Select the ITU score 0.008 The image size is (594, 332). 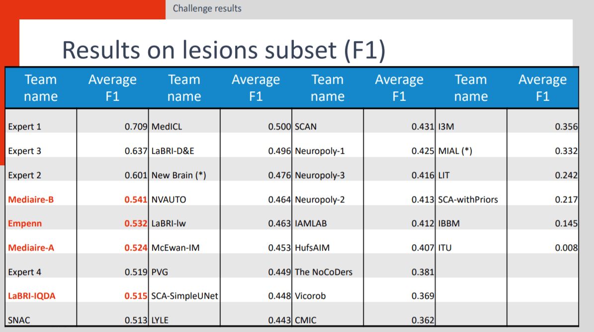[566, 248]
